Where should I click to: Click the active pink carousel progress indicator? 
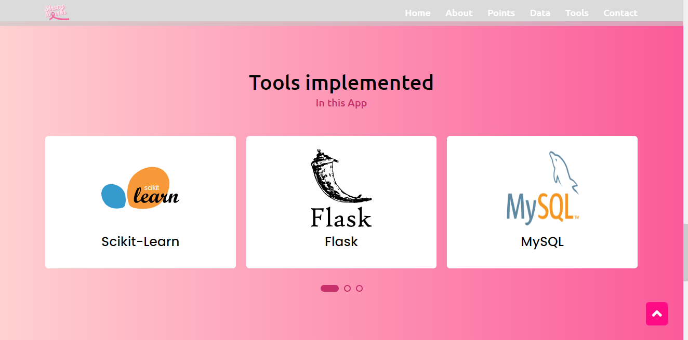pyautogui.click(x=330, y=288)
